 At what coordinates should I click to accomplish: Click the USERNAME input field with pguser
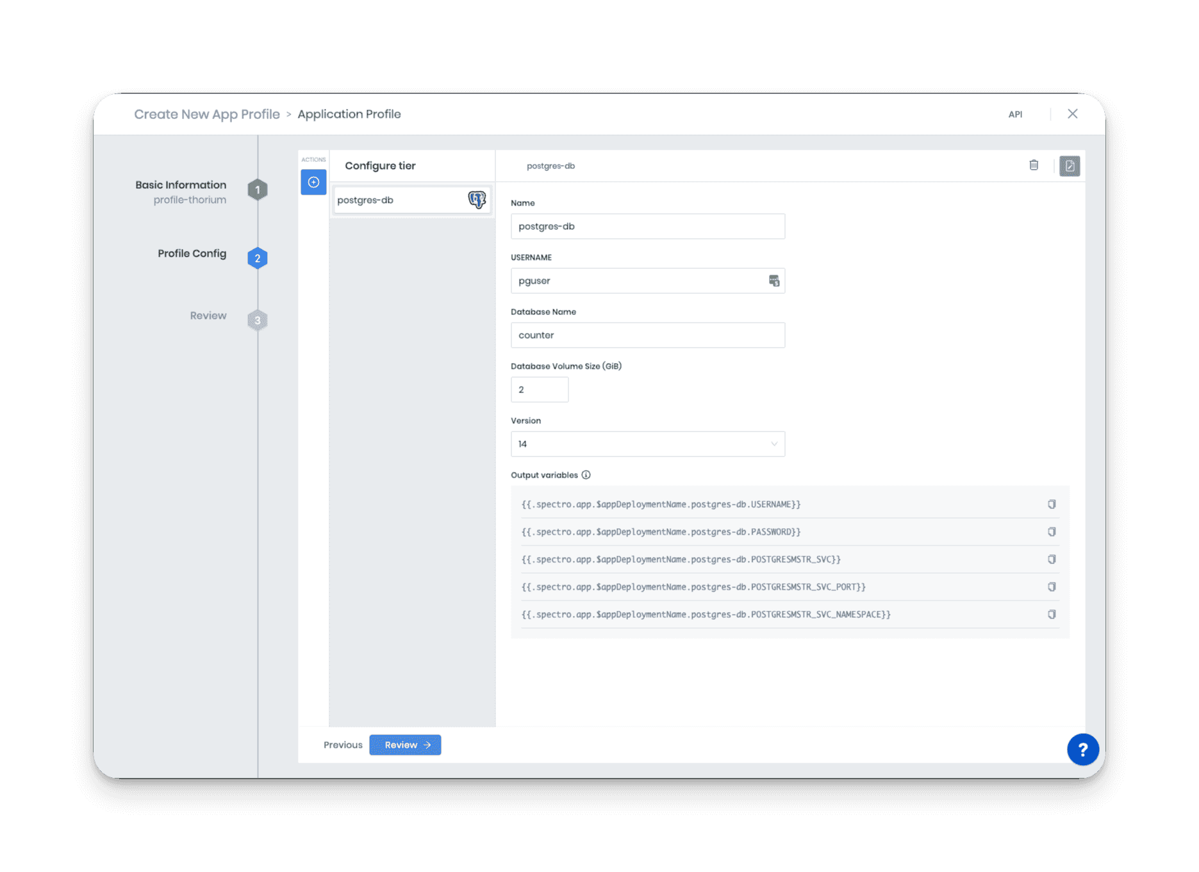coord(647,280)
